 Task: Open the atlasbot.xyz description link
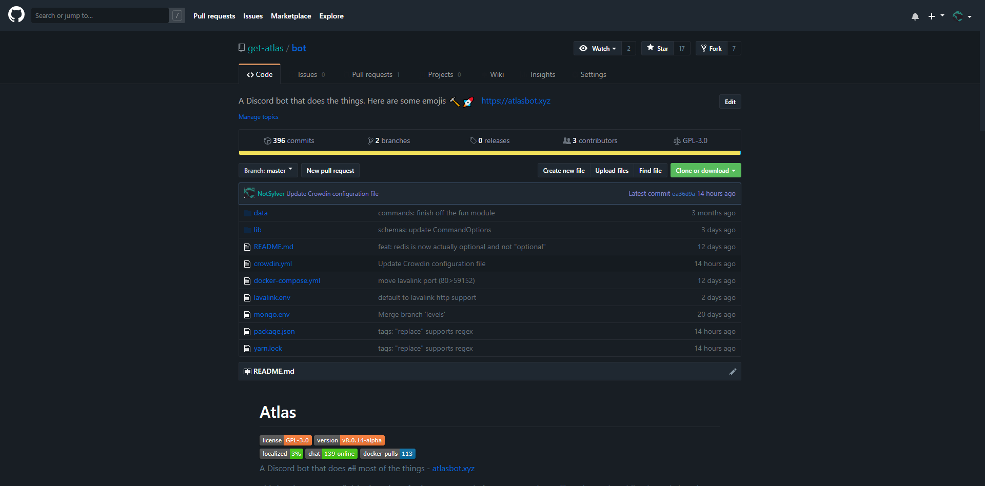click(516, 101)
